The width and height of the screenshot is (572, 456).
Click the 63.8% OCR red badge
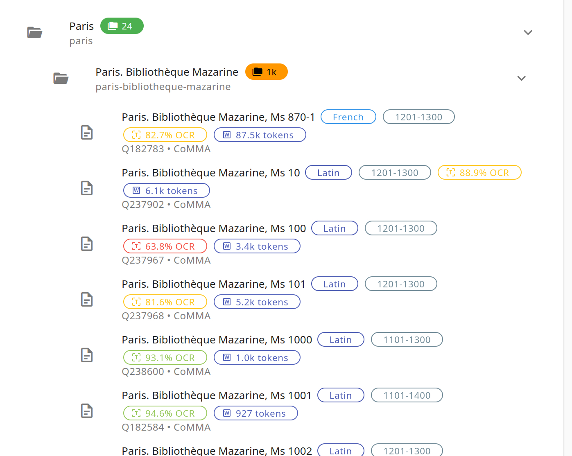[x=165, y=246]
